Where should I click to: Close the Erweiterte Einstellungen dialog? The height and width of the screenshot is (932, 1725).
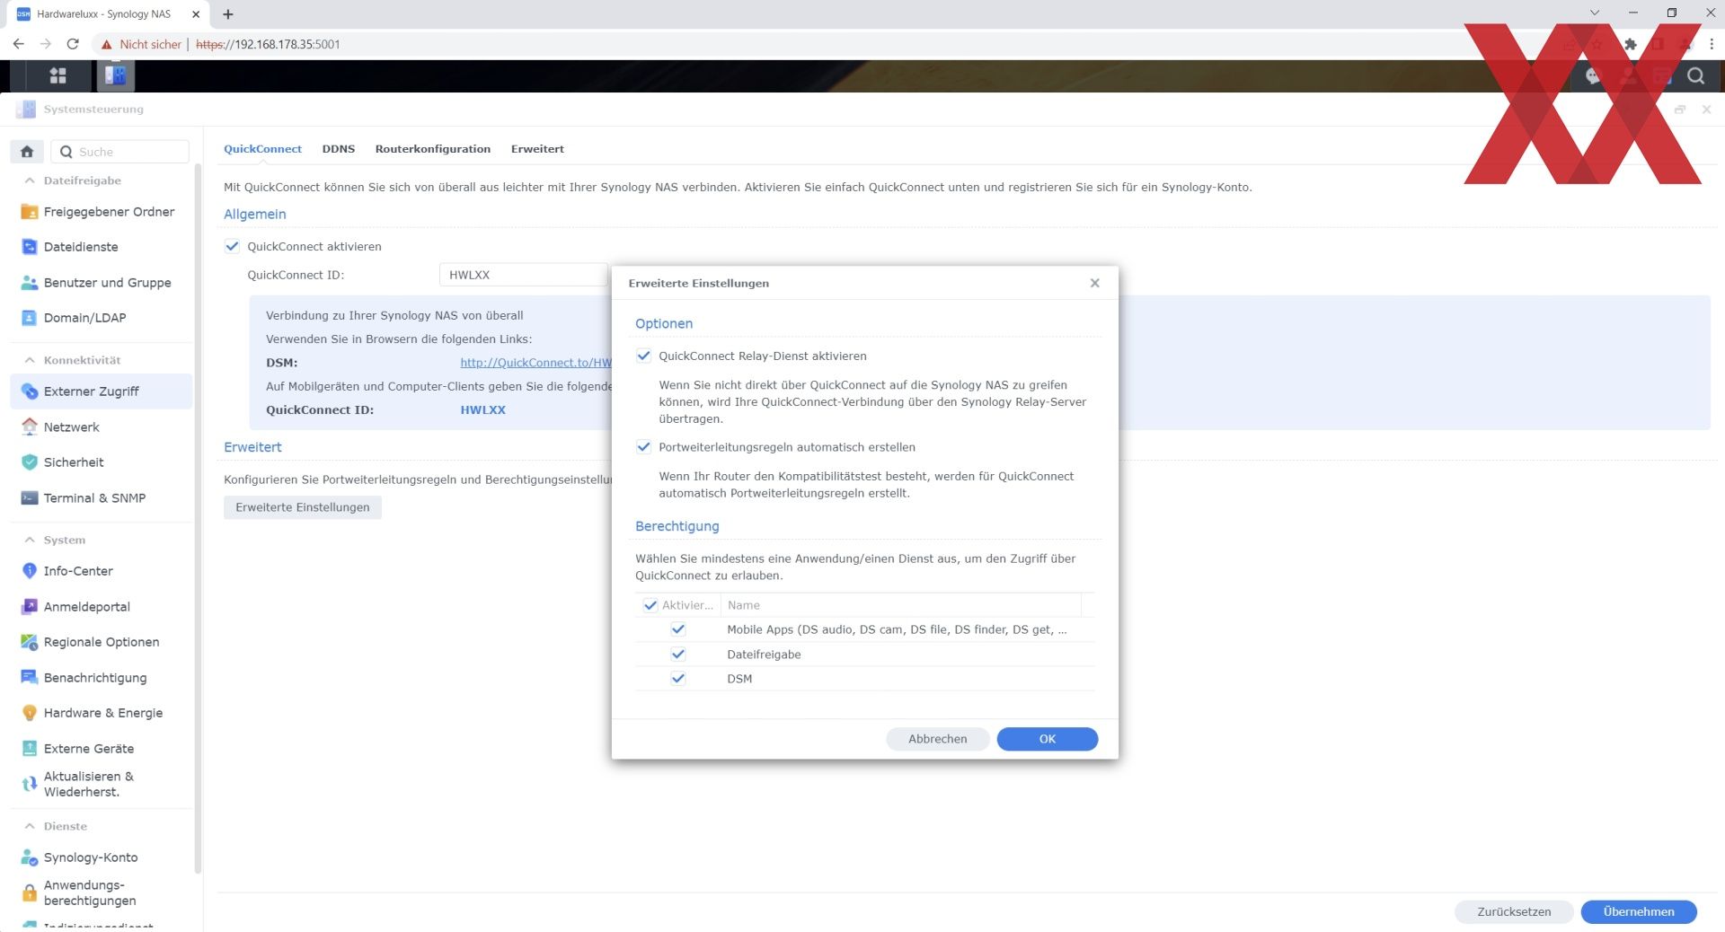pos(1094,283)
